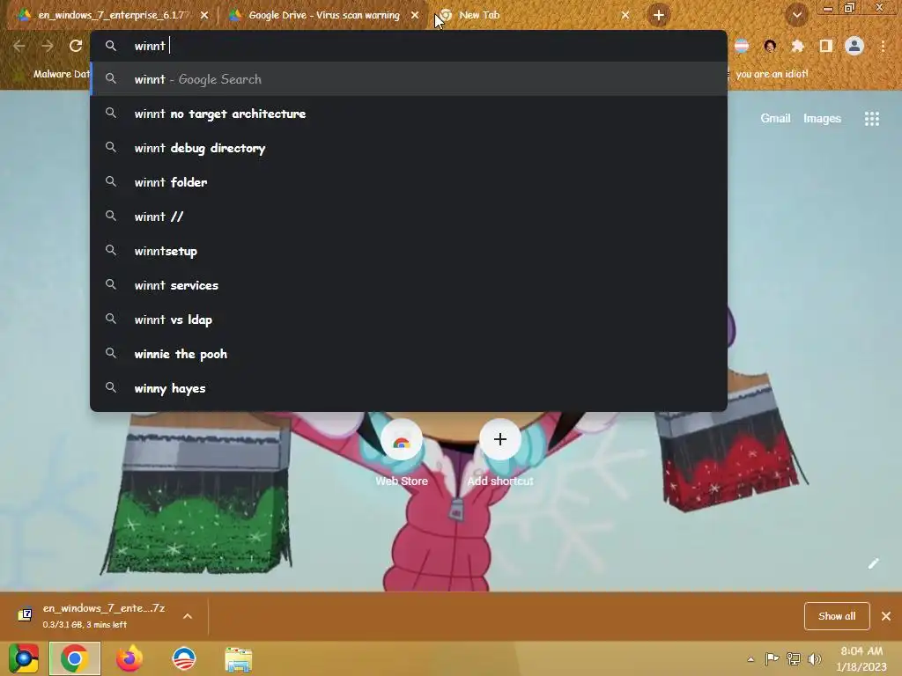This screenshot has height=676, width=902.
Task: Close the Google Drive Virus scan tab
Action: click(x=415, y=15)
